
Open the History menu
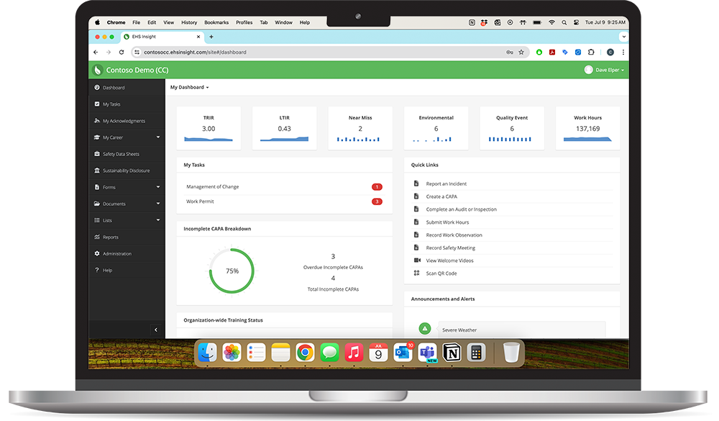click(189, 22)
